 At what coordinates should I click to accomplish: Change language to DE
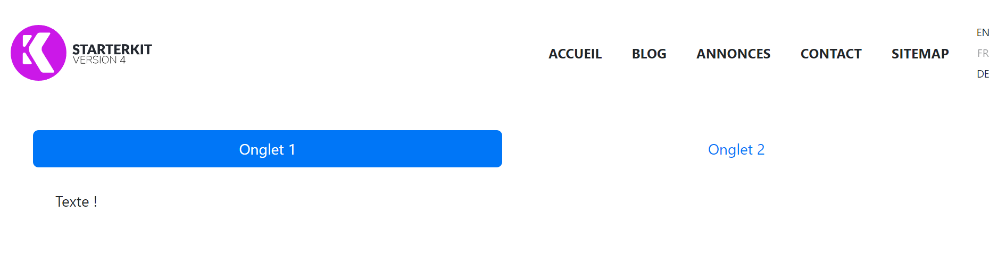[983, 74]
